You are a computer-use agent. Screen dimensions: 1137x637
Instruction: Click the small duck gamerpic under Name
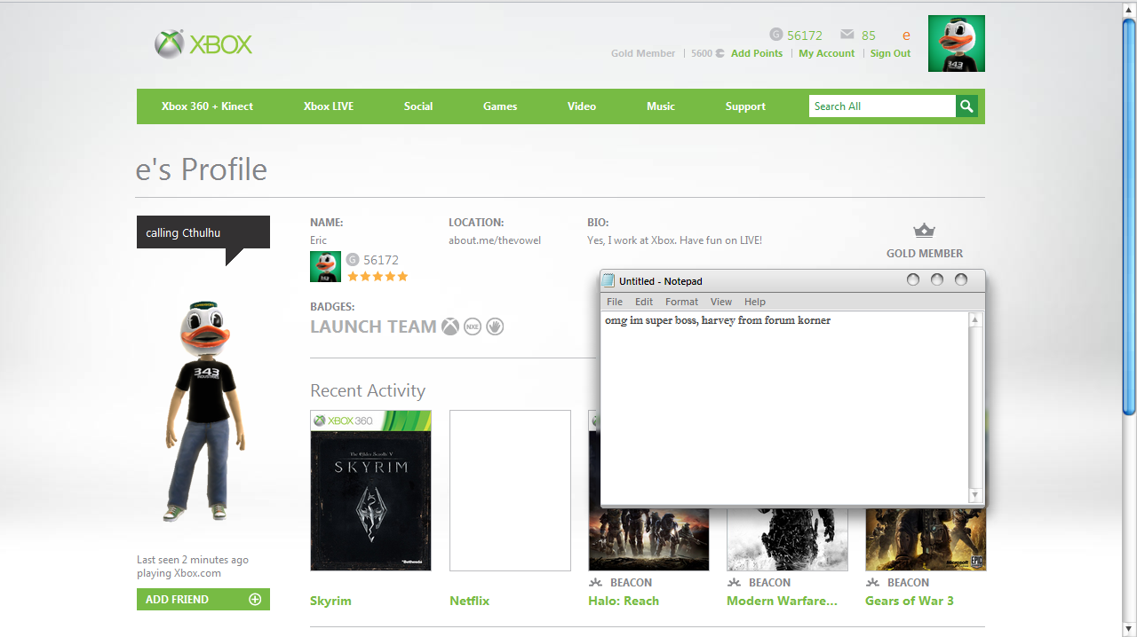click(325, 266)
